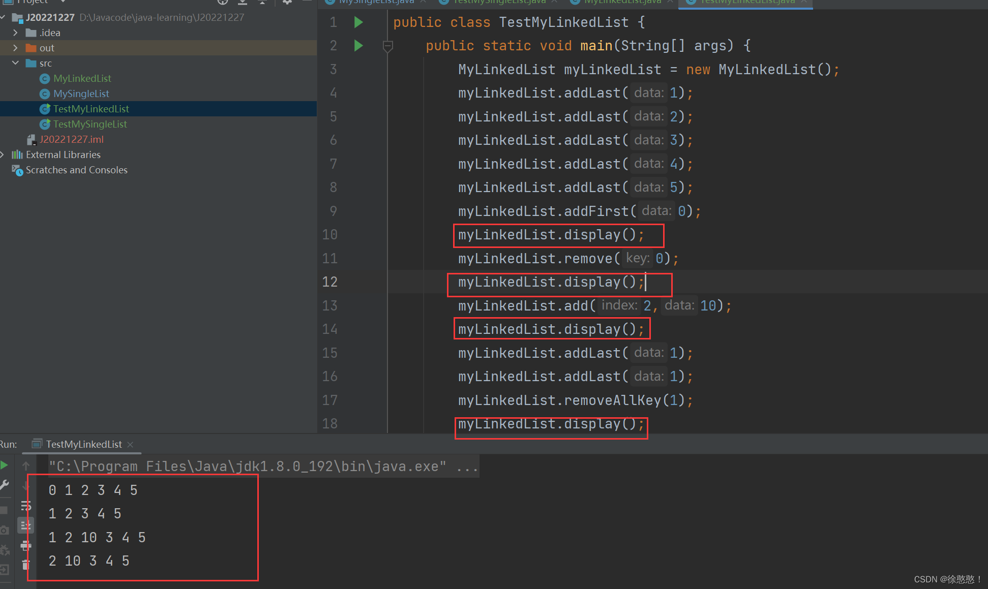This screenshot has height=589, width=988.
Task: Click the print console output icon
Action: tap(26, 546)
